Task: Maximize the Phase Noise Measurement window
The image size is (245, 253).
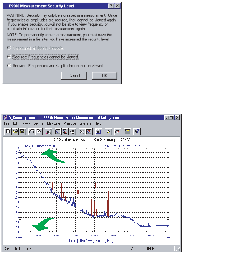Action: coord(172,117)
